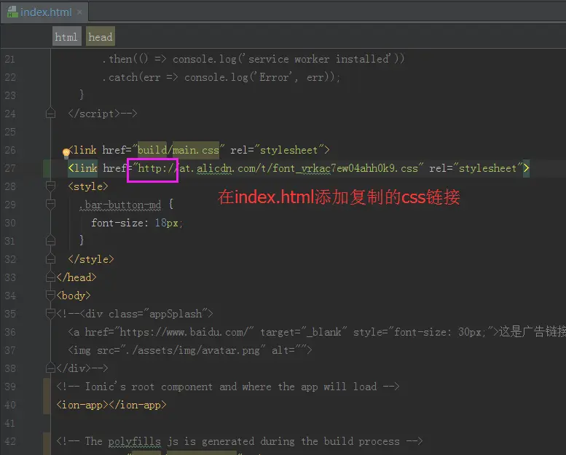Click the build/main.css href path
566x455 pixels.
tap(178, 150)
